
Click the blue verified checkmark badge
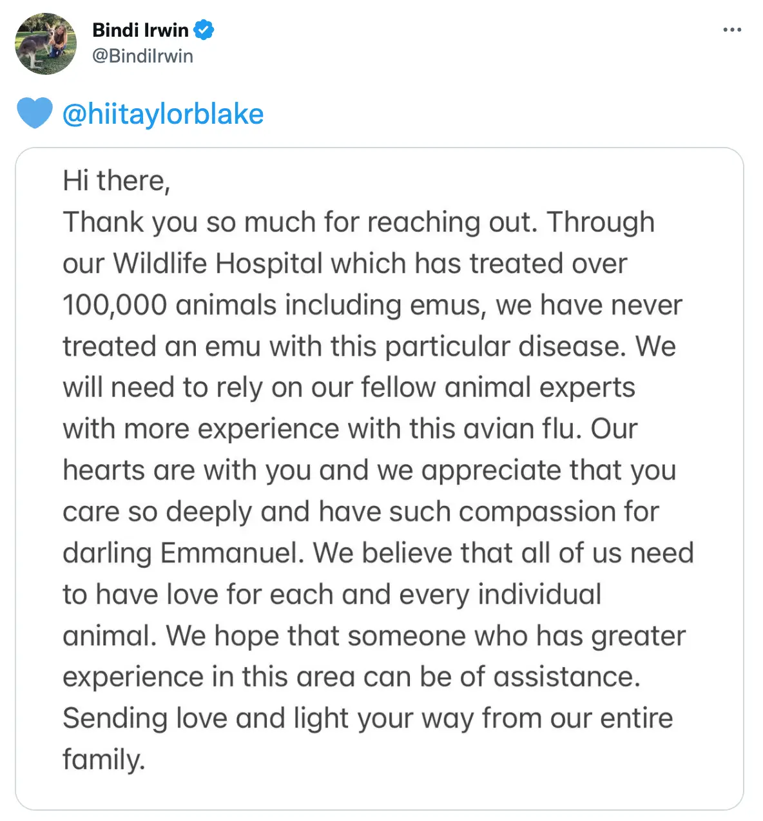pos(204,30)
